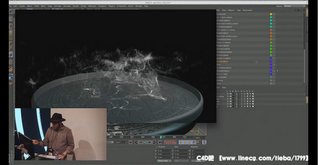
Task: Open the Object (Rel) coordinate dropdown
Action: click(x=164, y=161)
